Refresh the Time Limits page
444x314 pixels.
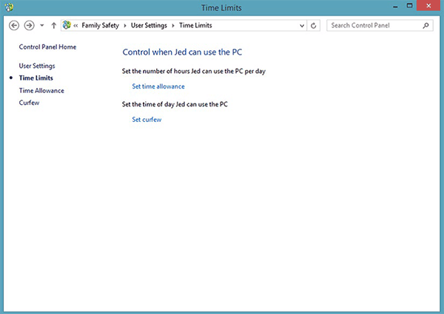click(x=314, y=25)
